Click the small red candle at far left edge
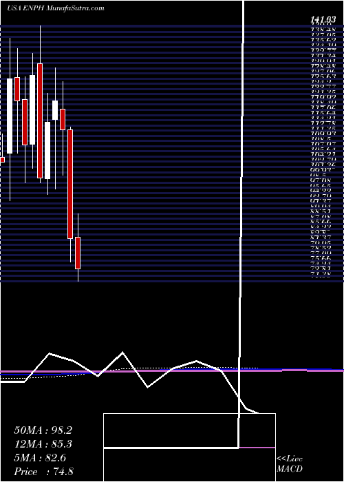The height and width of the screenshot is (482, 344). click(x=2, y=160)
